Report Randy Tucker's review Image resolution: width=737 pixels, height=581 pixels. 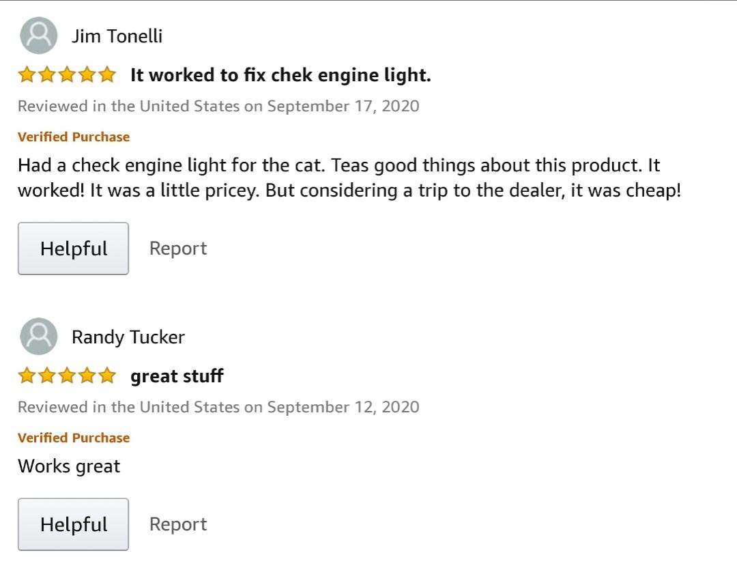(178, 524)
